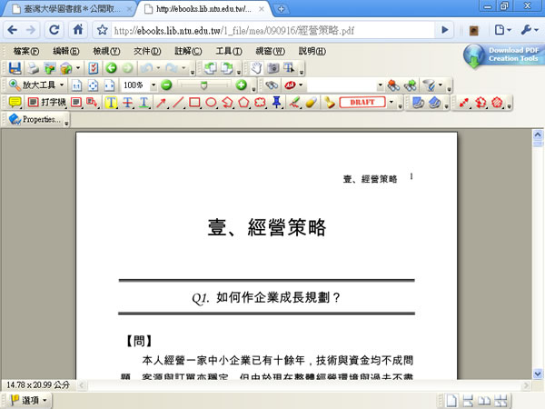The image size is (545, 409).
Task: Select the Rectangle drawing tool
Action: point(194,102)
